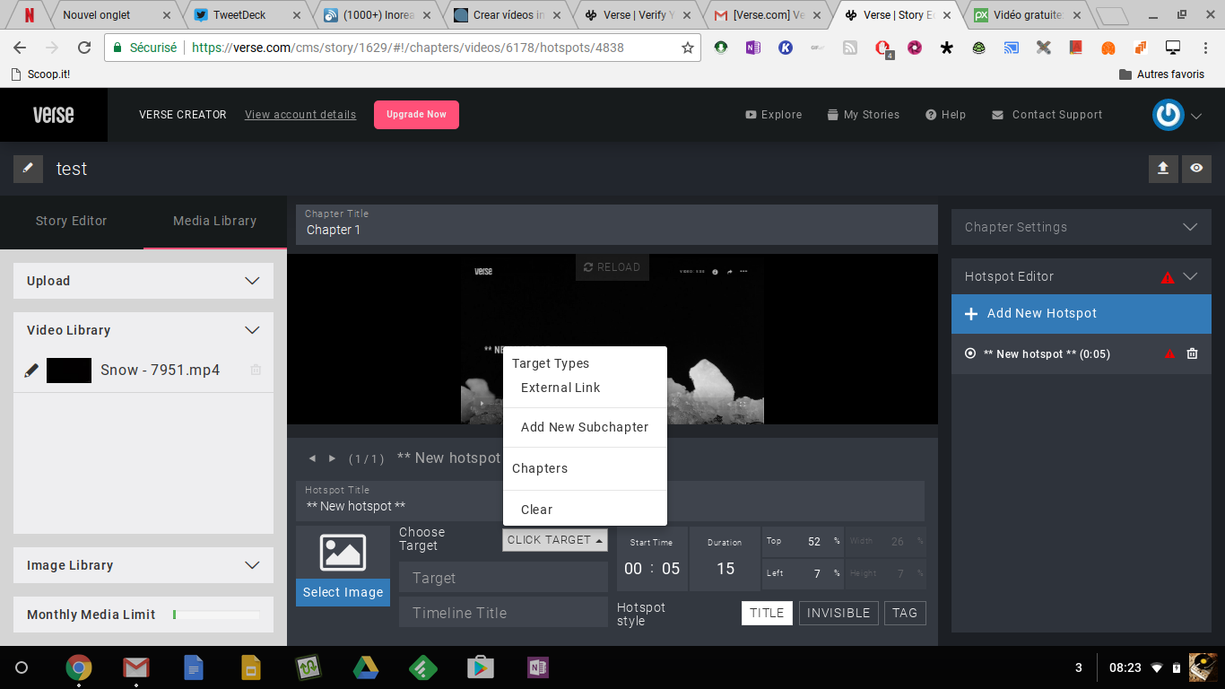Viewport: 1225px width, 689px height.
Task: Click Contact Support link
Action: [1047, 115]
